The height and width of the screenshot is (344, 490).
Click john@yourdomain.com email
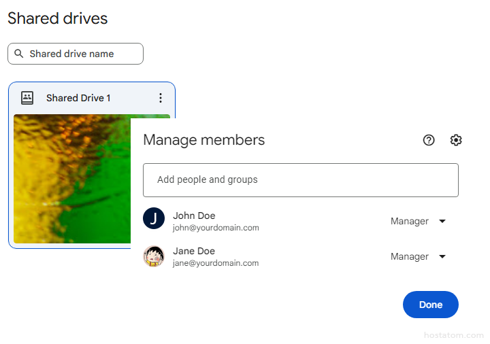pyautogui.click(x=216, y=228)
